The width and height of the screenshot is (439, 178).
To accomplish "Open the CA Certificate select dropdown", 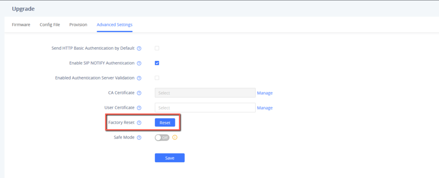I will (205, 93).
